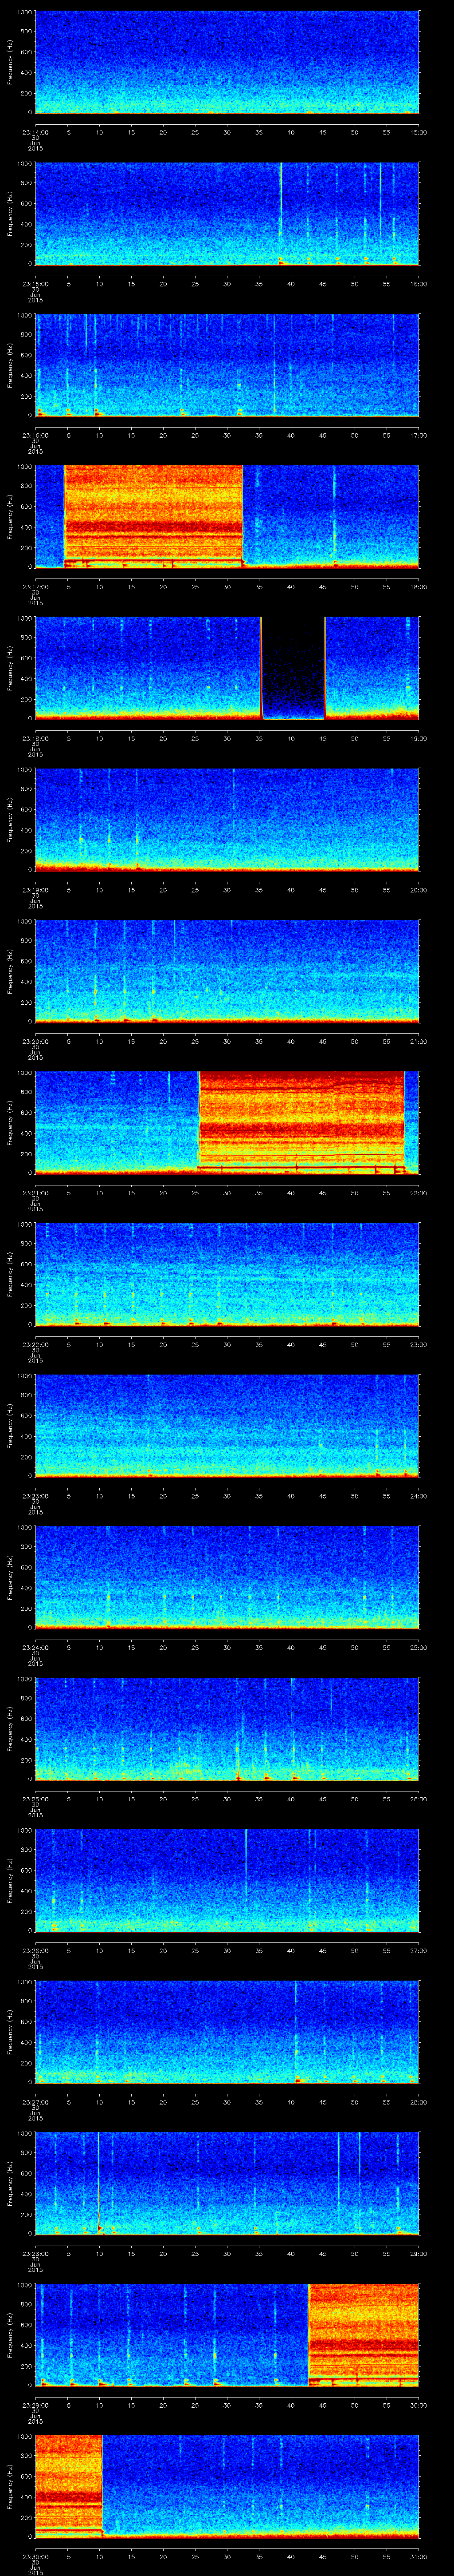Screen dimensions: 454x2576
Task: Click the 15:00 end label of first panel
Action: pos(419,132)
